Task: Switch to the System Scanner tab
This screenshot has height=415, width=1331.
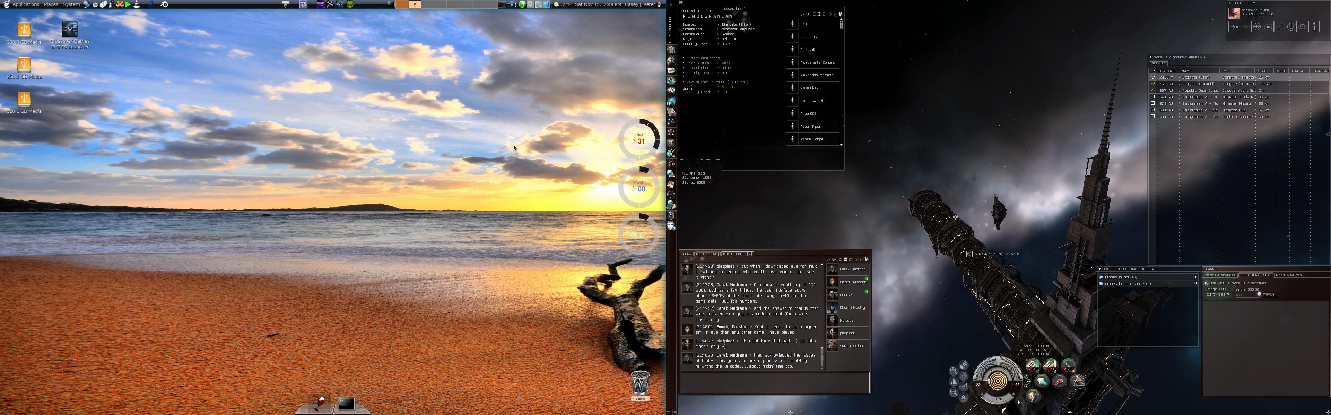Action: (x=1220, y=275)
